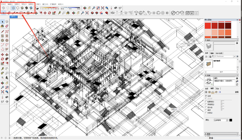This screenshot has height=140, width=242.
Task: Click the blue scene tab below the toolbars
Action: [x=14, y=17]
